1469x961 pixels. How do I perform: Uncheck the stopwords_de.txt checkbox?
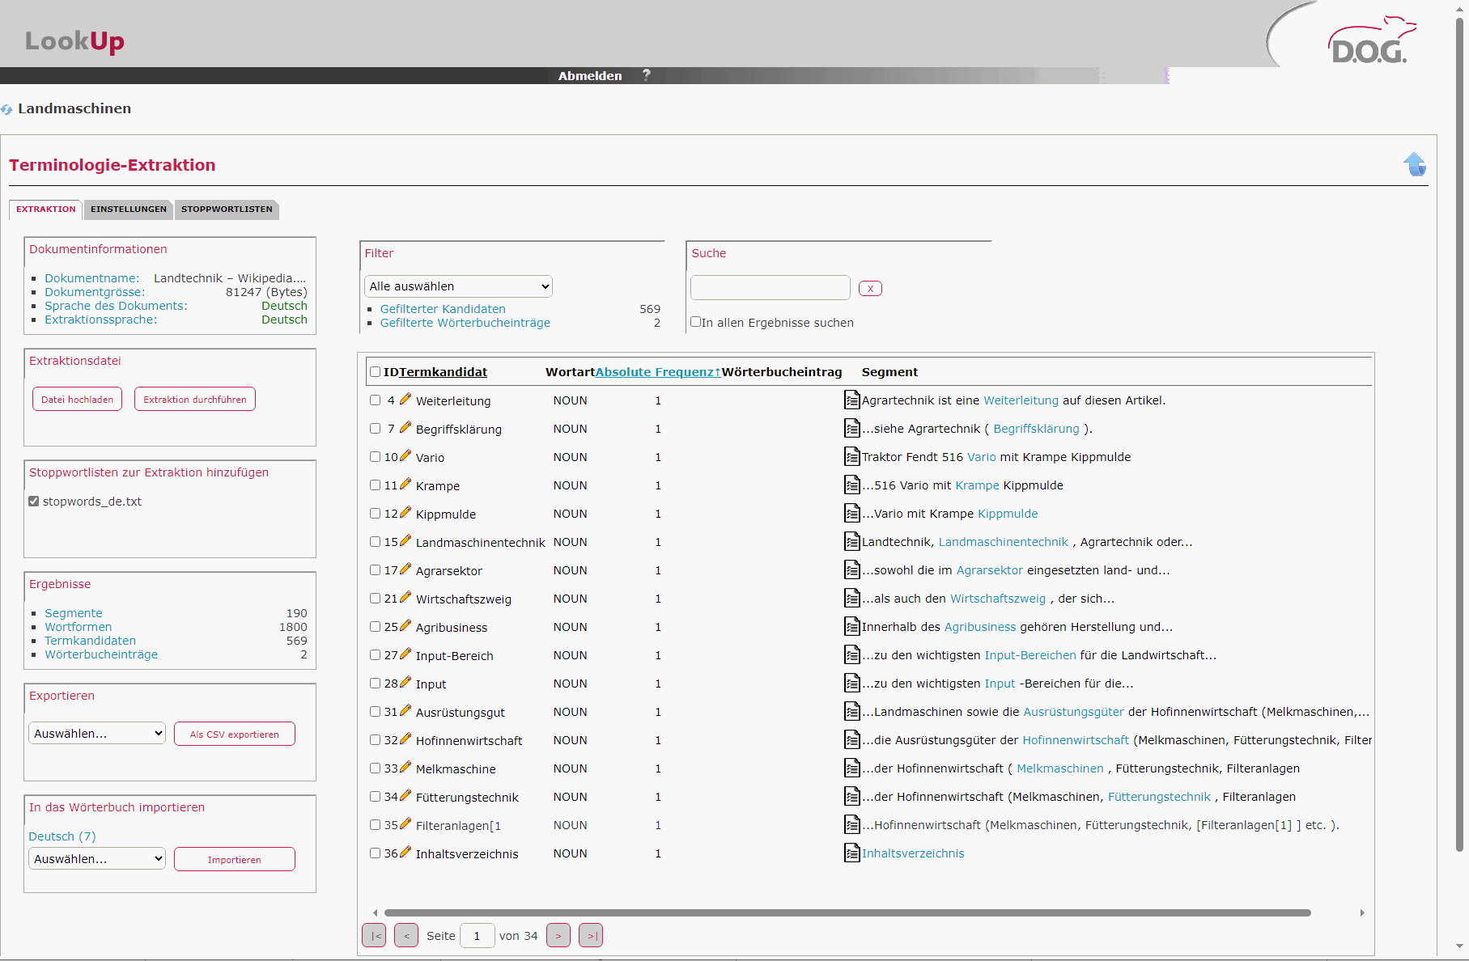(x=34, y=502)
